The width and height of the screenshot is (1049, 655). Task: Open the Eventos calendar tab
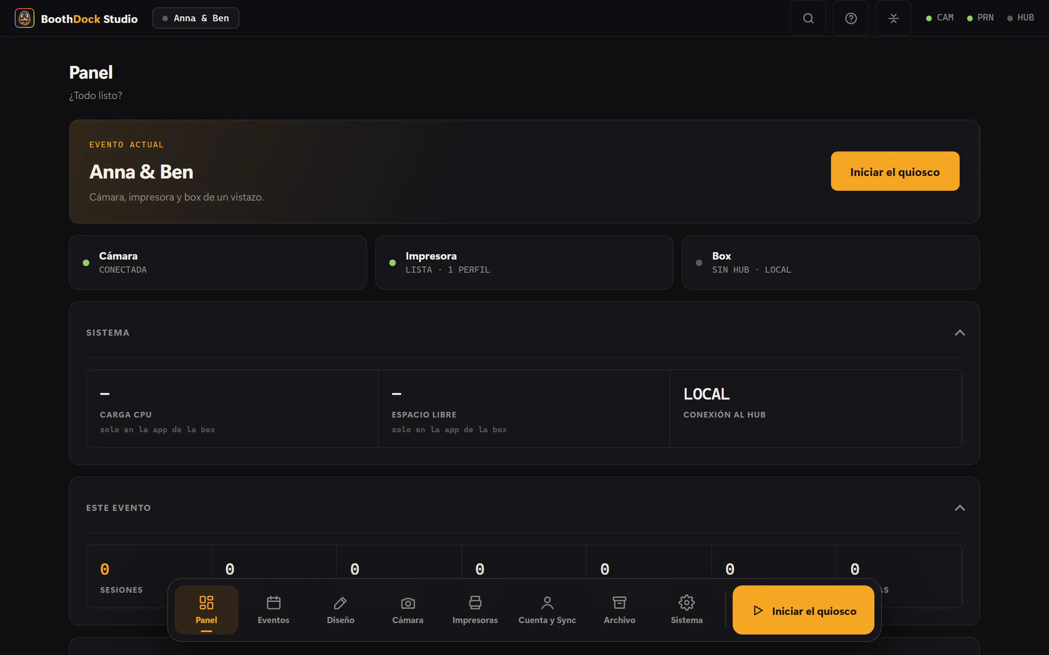[274, 610]
